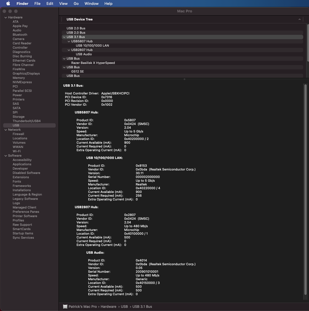The image size is (309, 311).
Task: Open the File menu
Action: tap(37, 3)
